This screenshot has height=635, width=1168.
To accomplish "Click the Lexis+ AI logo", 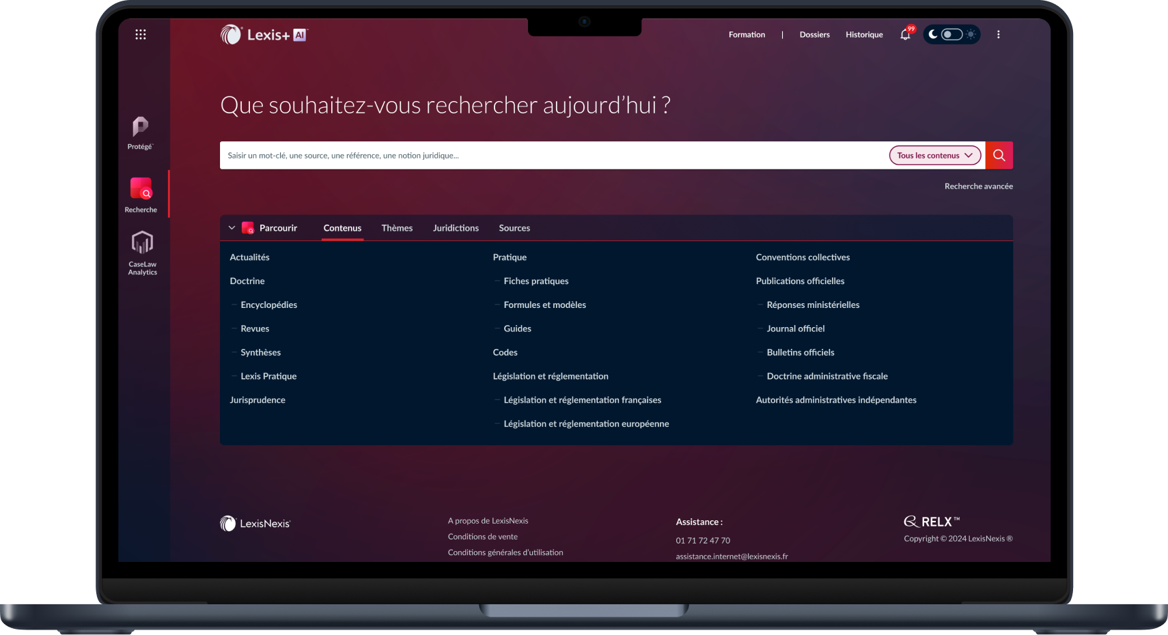I will click(264, 35).
